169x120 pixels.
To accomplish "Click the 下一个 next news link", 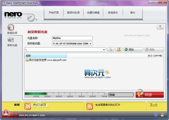I will point(154,105).
